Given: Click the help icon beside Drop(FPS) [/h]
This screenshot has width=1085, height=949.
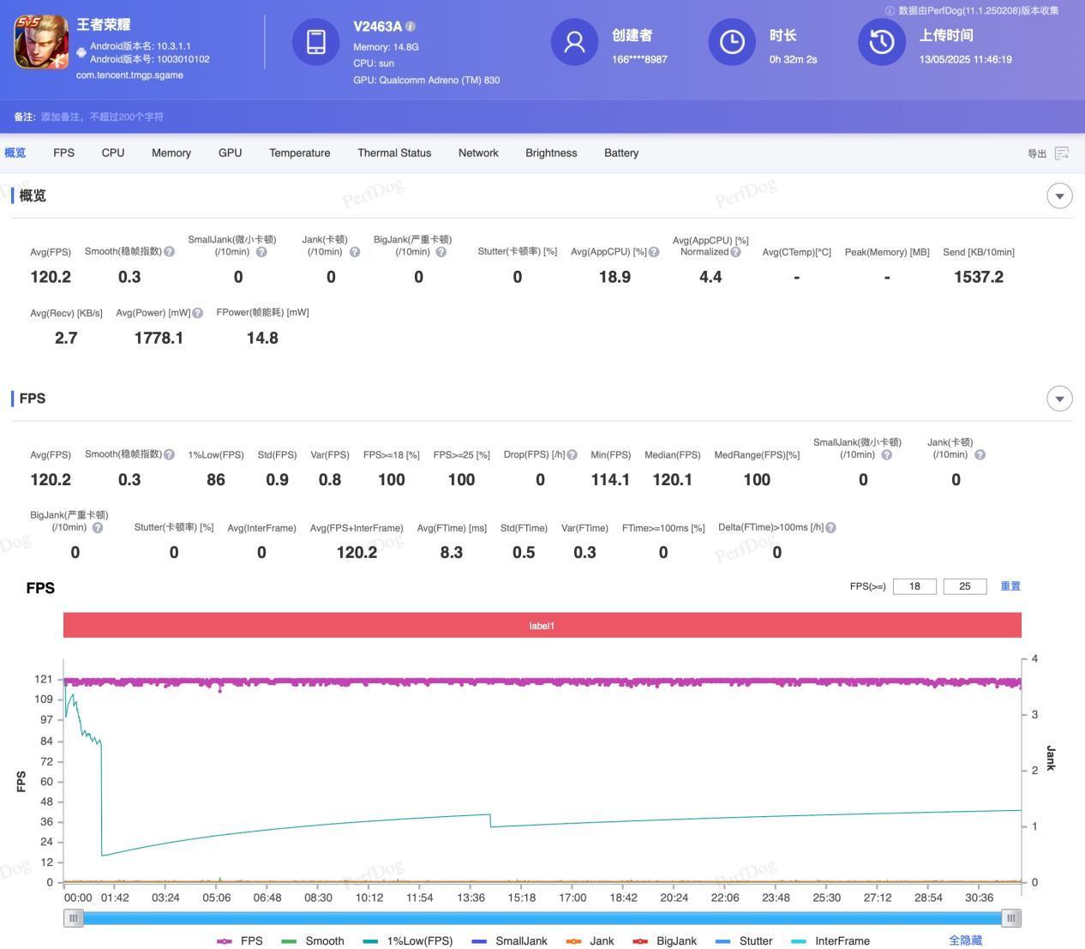Looking at the screenshot, I should click(572, 455).
